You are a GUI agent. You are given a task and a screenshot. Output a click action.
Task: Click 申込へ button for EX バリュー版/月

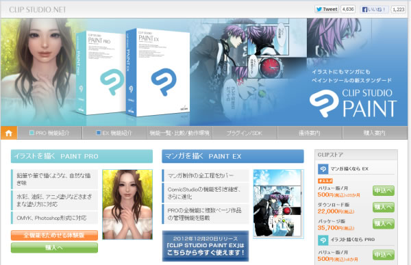[384, 190]
